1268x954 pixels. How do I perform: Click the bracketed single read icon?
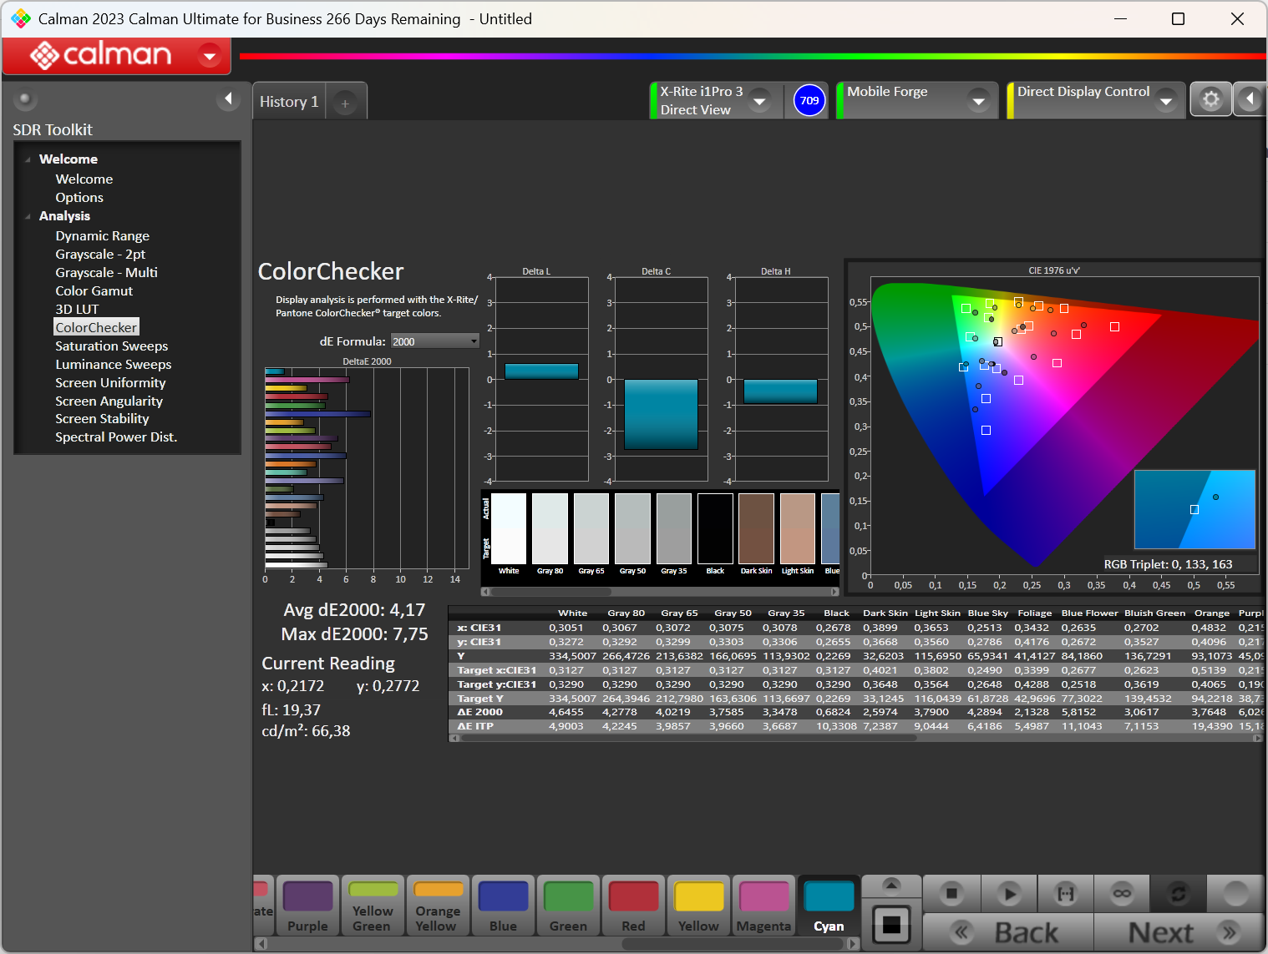pyautogui.click(x=1065, y=894)
